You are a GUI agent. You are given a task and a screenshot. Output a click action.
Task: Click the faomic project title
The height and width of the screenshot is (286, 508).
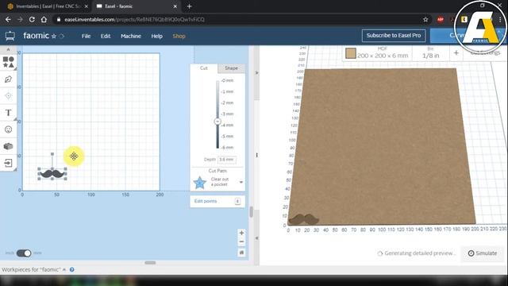[36, 36]
